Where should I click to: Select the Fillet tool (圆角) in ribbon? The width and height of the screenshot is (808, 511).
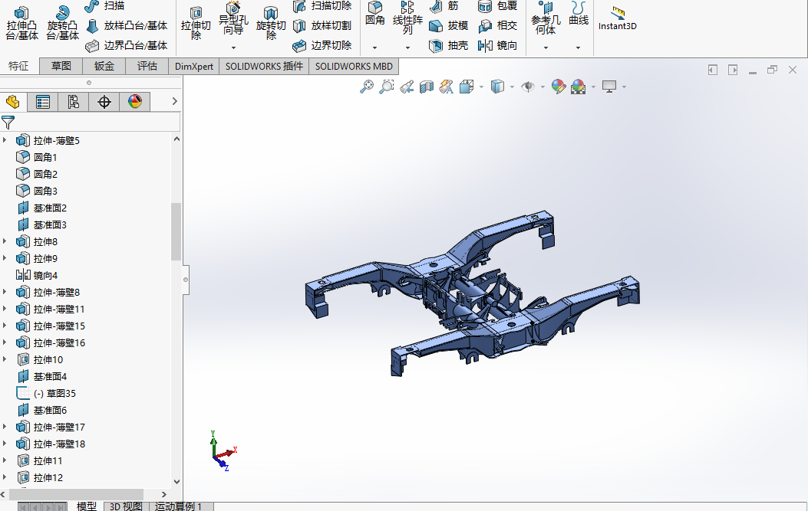click(374, 15)
